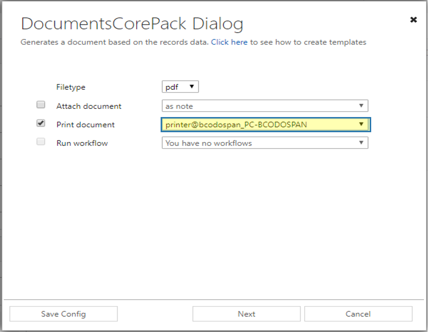
Task: Open the Filetype pdf dropdown
Action: [180, 87]
